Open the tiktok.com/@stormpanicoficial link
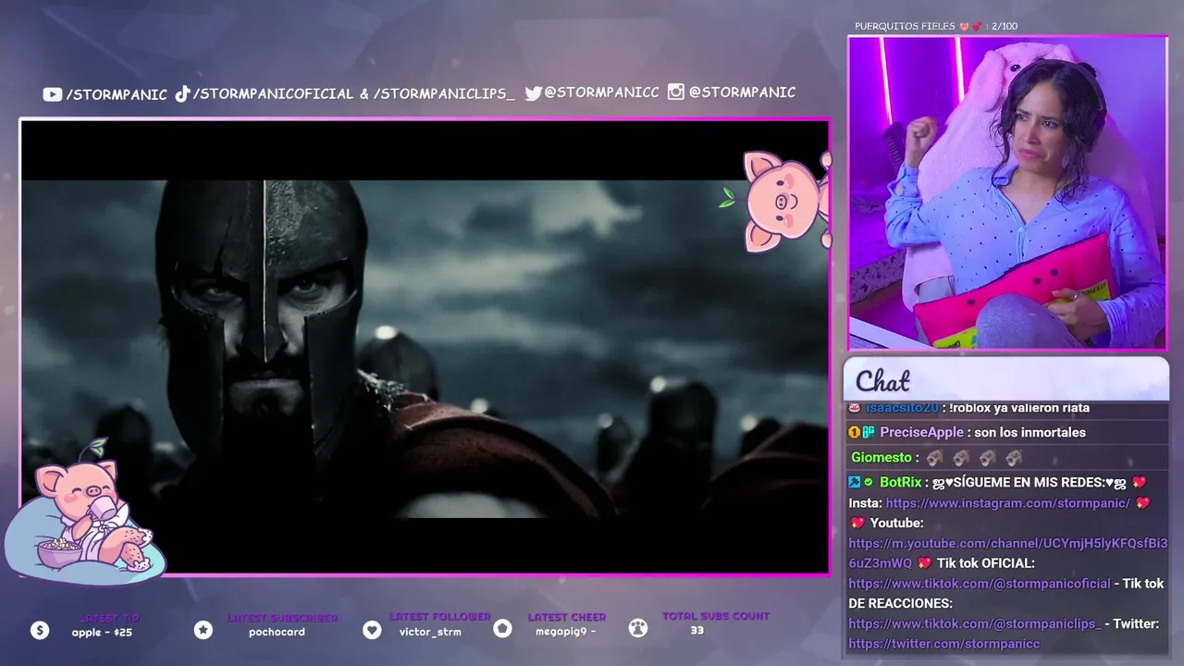Screen dimensions: 1184x666 point(979,584)
